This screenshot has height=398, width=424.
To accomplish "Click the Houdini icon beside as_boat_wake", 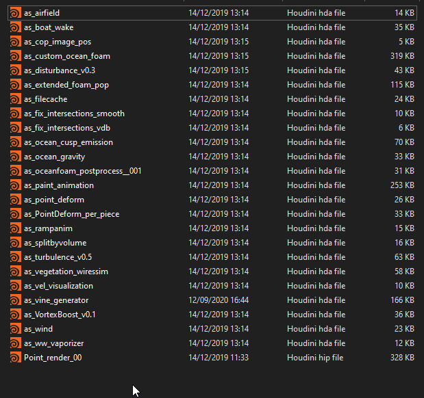I will 16,27.
